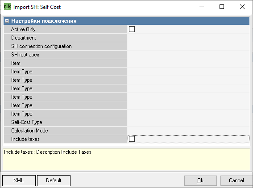253x188 pixels.
Task: Click the SH root apex value field
Action: (188, 55)
